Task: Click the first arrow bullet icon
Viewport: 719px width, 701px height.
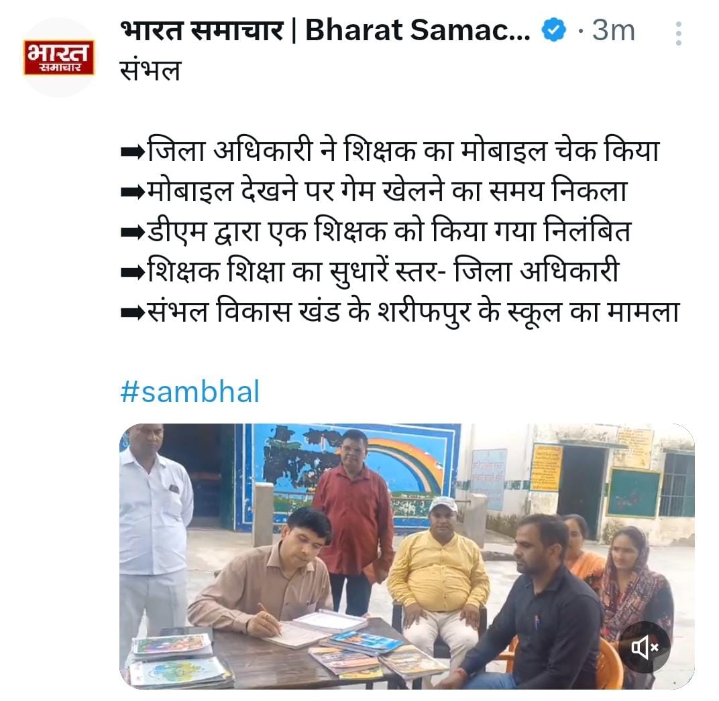Action: (x=133, y=152)
